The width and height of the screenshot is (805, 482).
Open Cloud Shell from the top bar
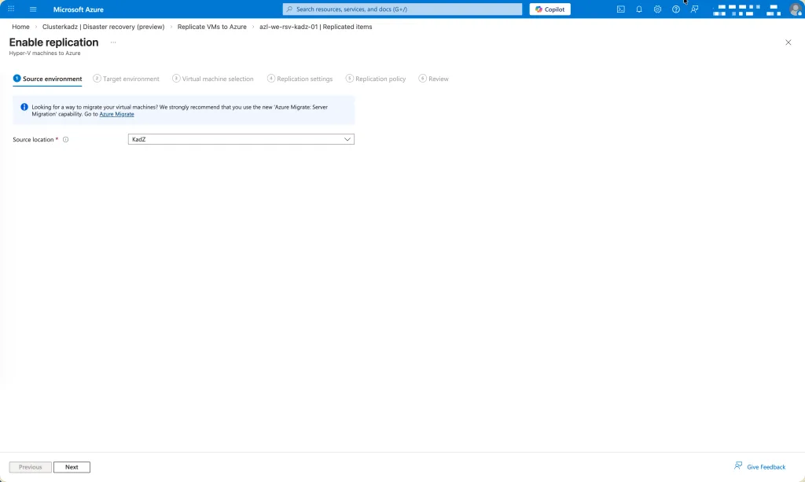tap(621, 9)
